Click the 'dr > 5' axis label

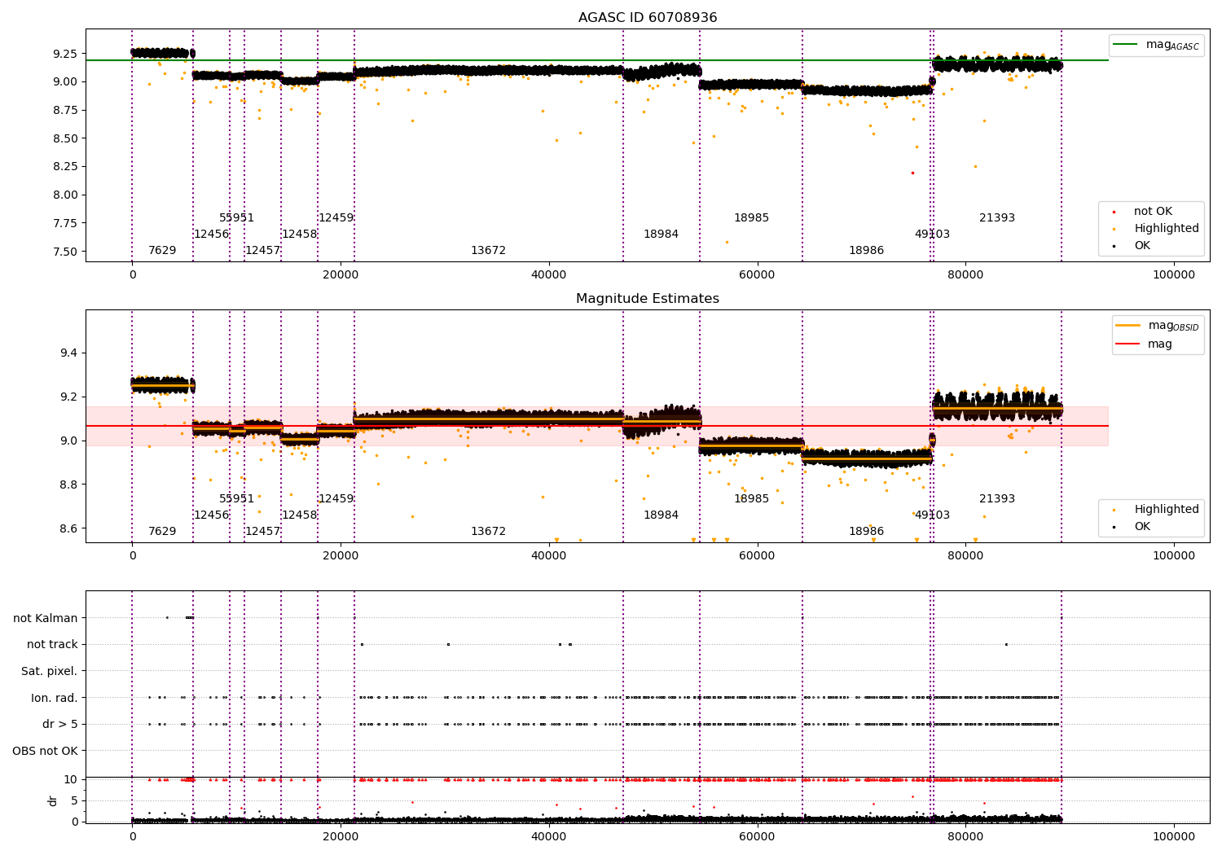pyautogui.click(x=60, y=725)
